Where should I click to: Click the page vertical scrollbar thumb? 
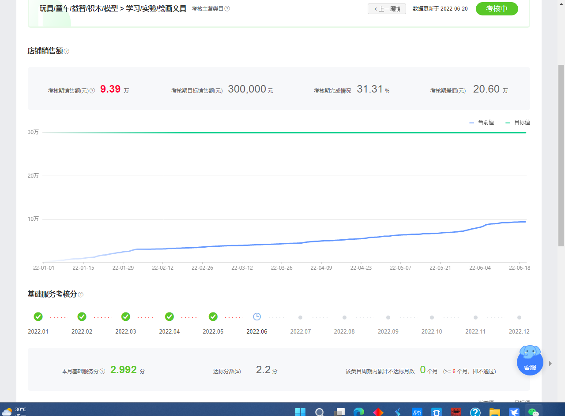(x=561, y=155)
